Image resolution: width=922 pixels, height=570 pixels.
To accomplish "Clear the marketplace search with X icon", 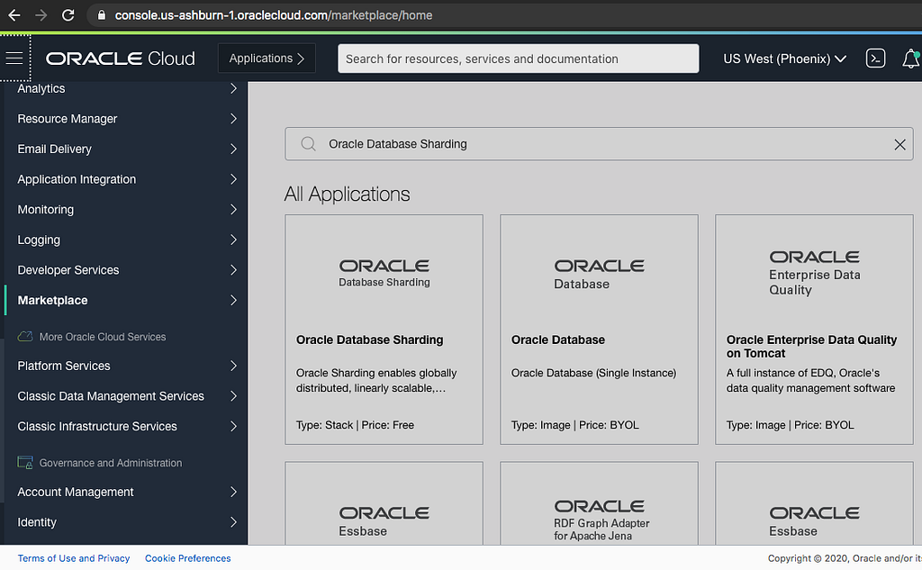I will click(x=899, y=144).
